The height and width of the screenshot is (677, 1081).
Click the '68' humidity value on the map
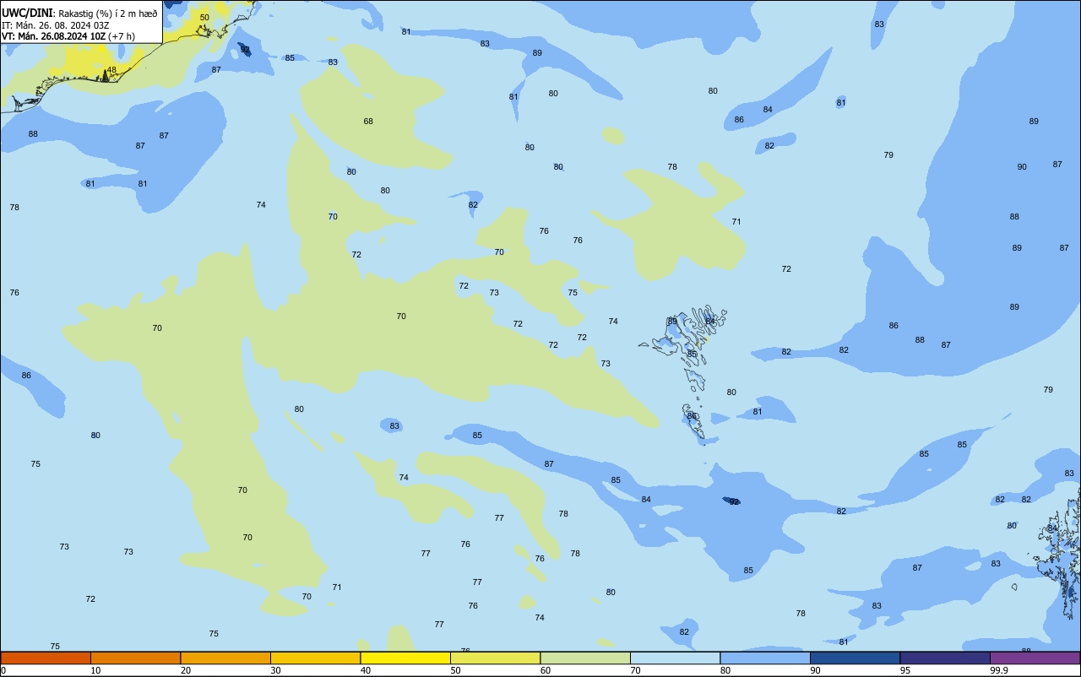(368, 122)
